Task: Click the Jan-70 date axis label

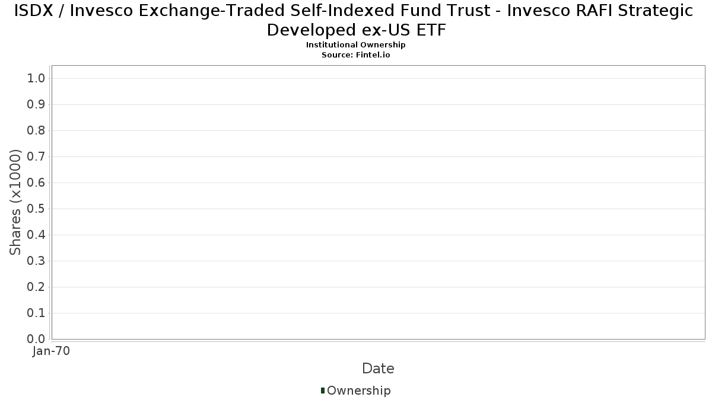Action: pos(52,351)
